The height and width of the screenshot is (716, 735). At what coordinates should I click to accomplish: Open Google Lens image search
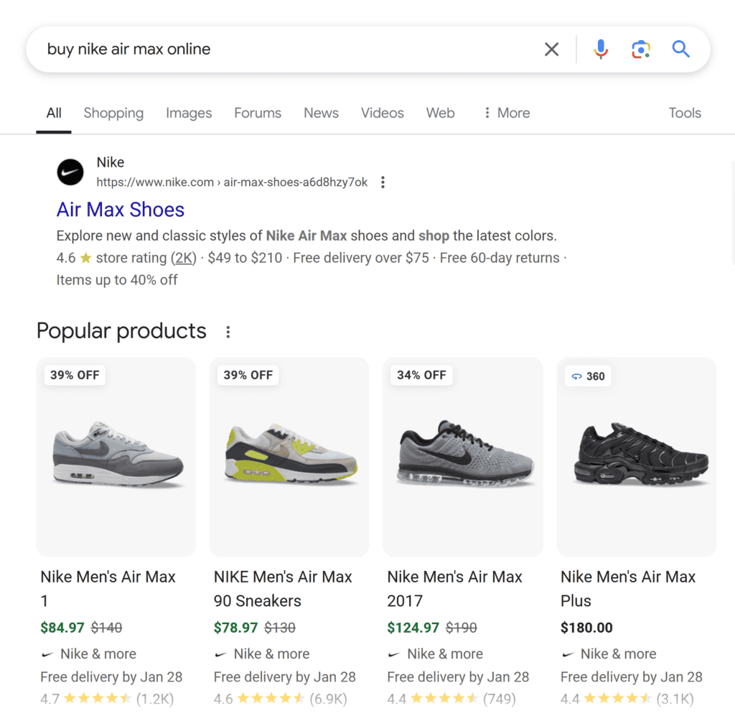[640, 49]
